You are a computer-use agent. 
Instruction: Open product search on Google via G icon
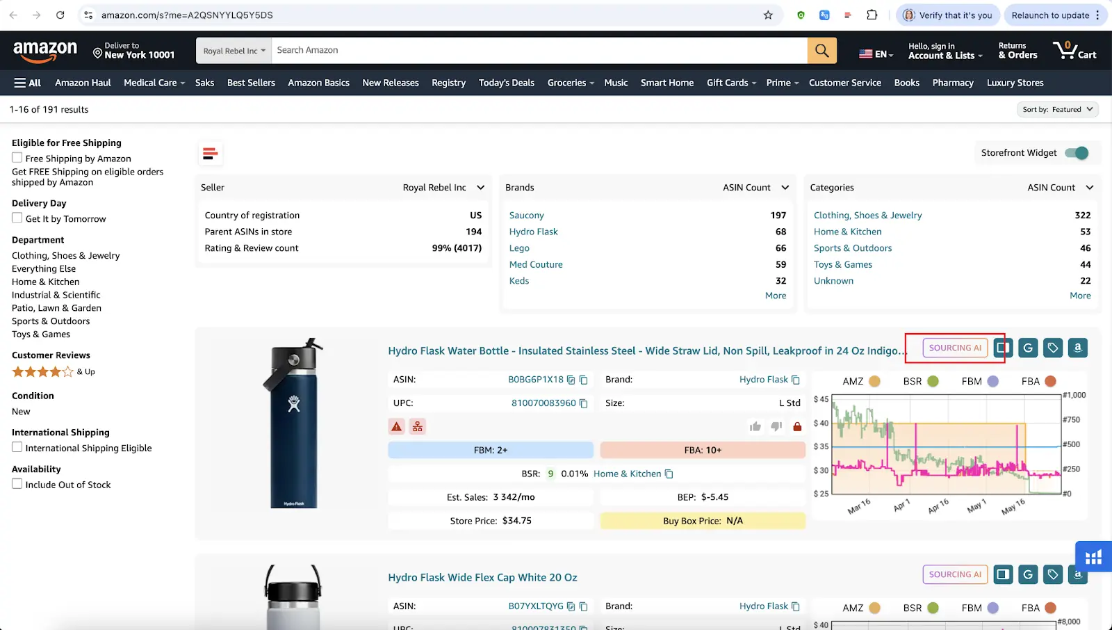(x=1027, y=348)
